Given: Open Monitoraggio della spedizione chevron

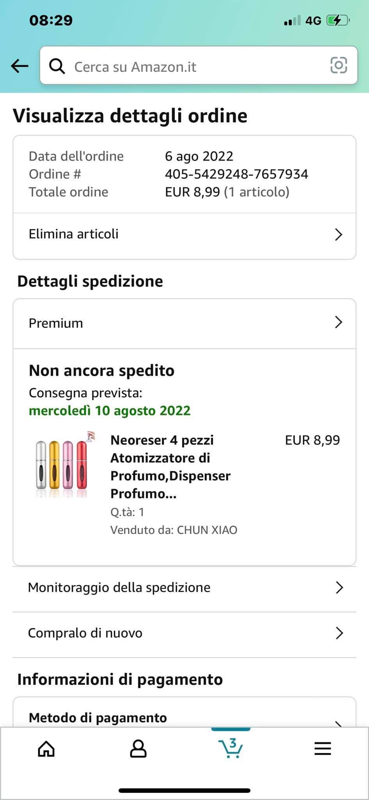Looking at the screenshot, I should click(x=339, y=587).
